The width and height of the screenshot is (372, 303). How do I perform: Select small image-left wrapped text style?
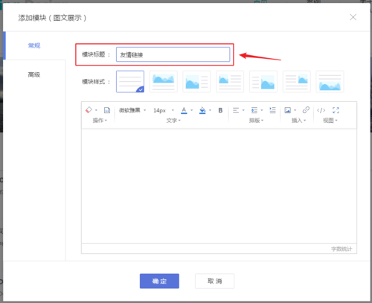click(230, 81)
